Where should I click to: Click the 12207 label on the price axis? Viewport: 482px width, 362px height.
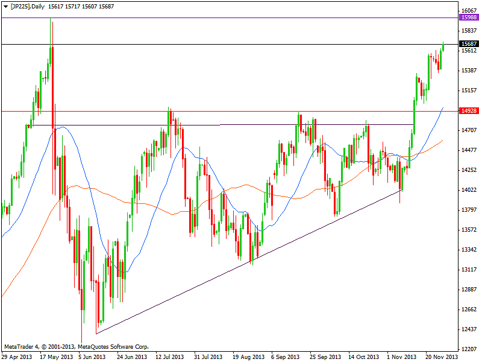point(468,349)
